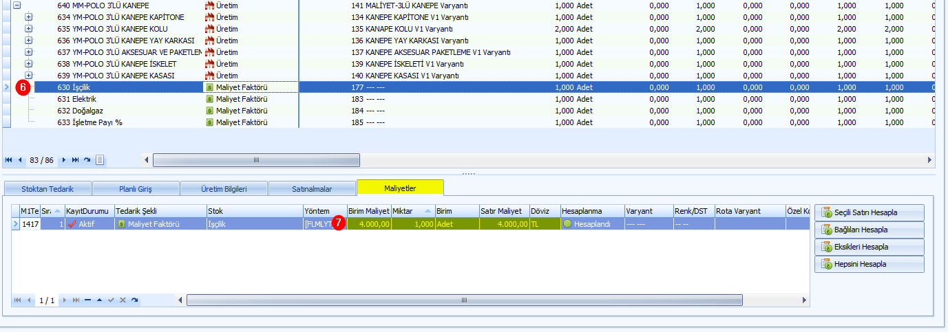Switch to the Satınalmalar tab

(312, 188)
